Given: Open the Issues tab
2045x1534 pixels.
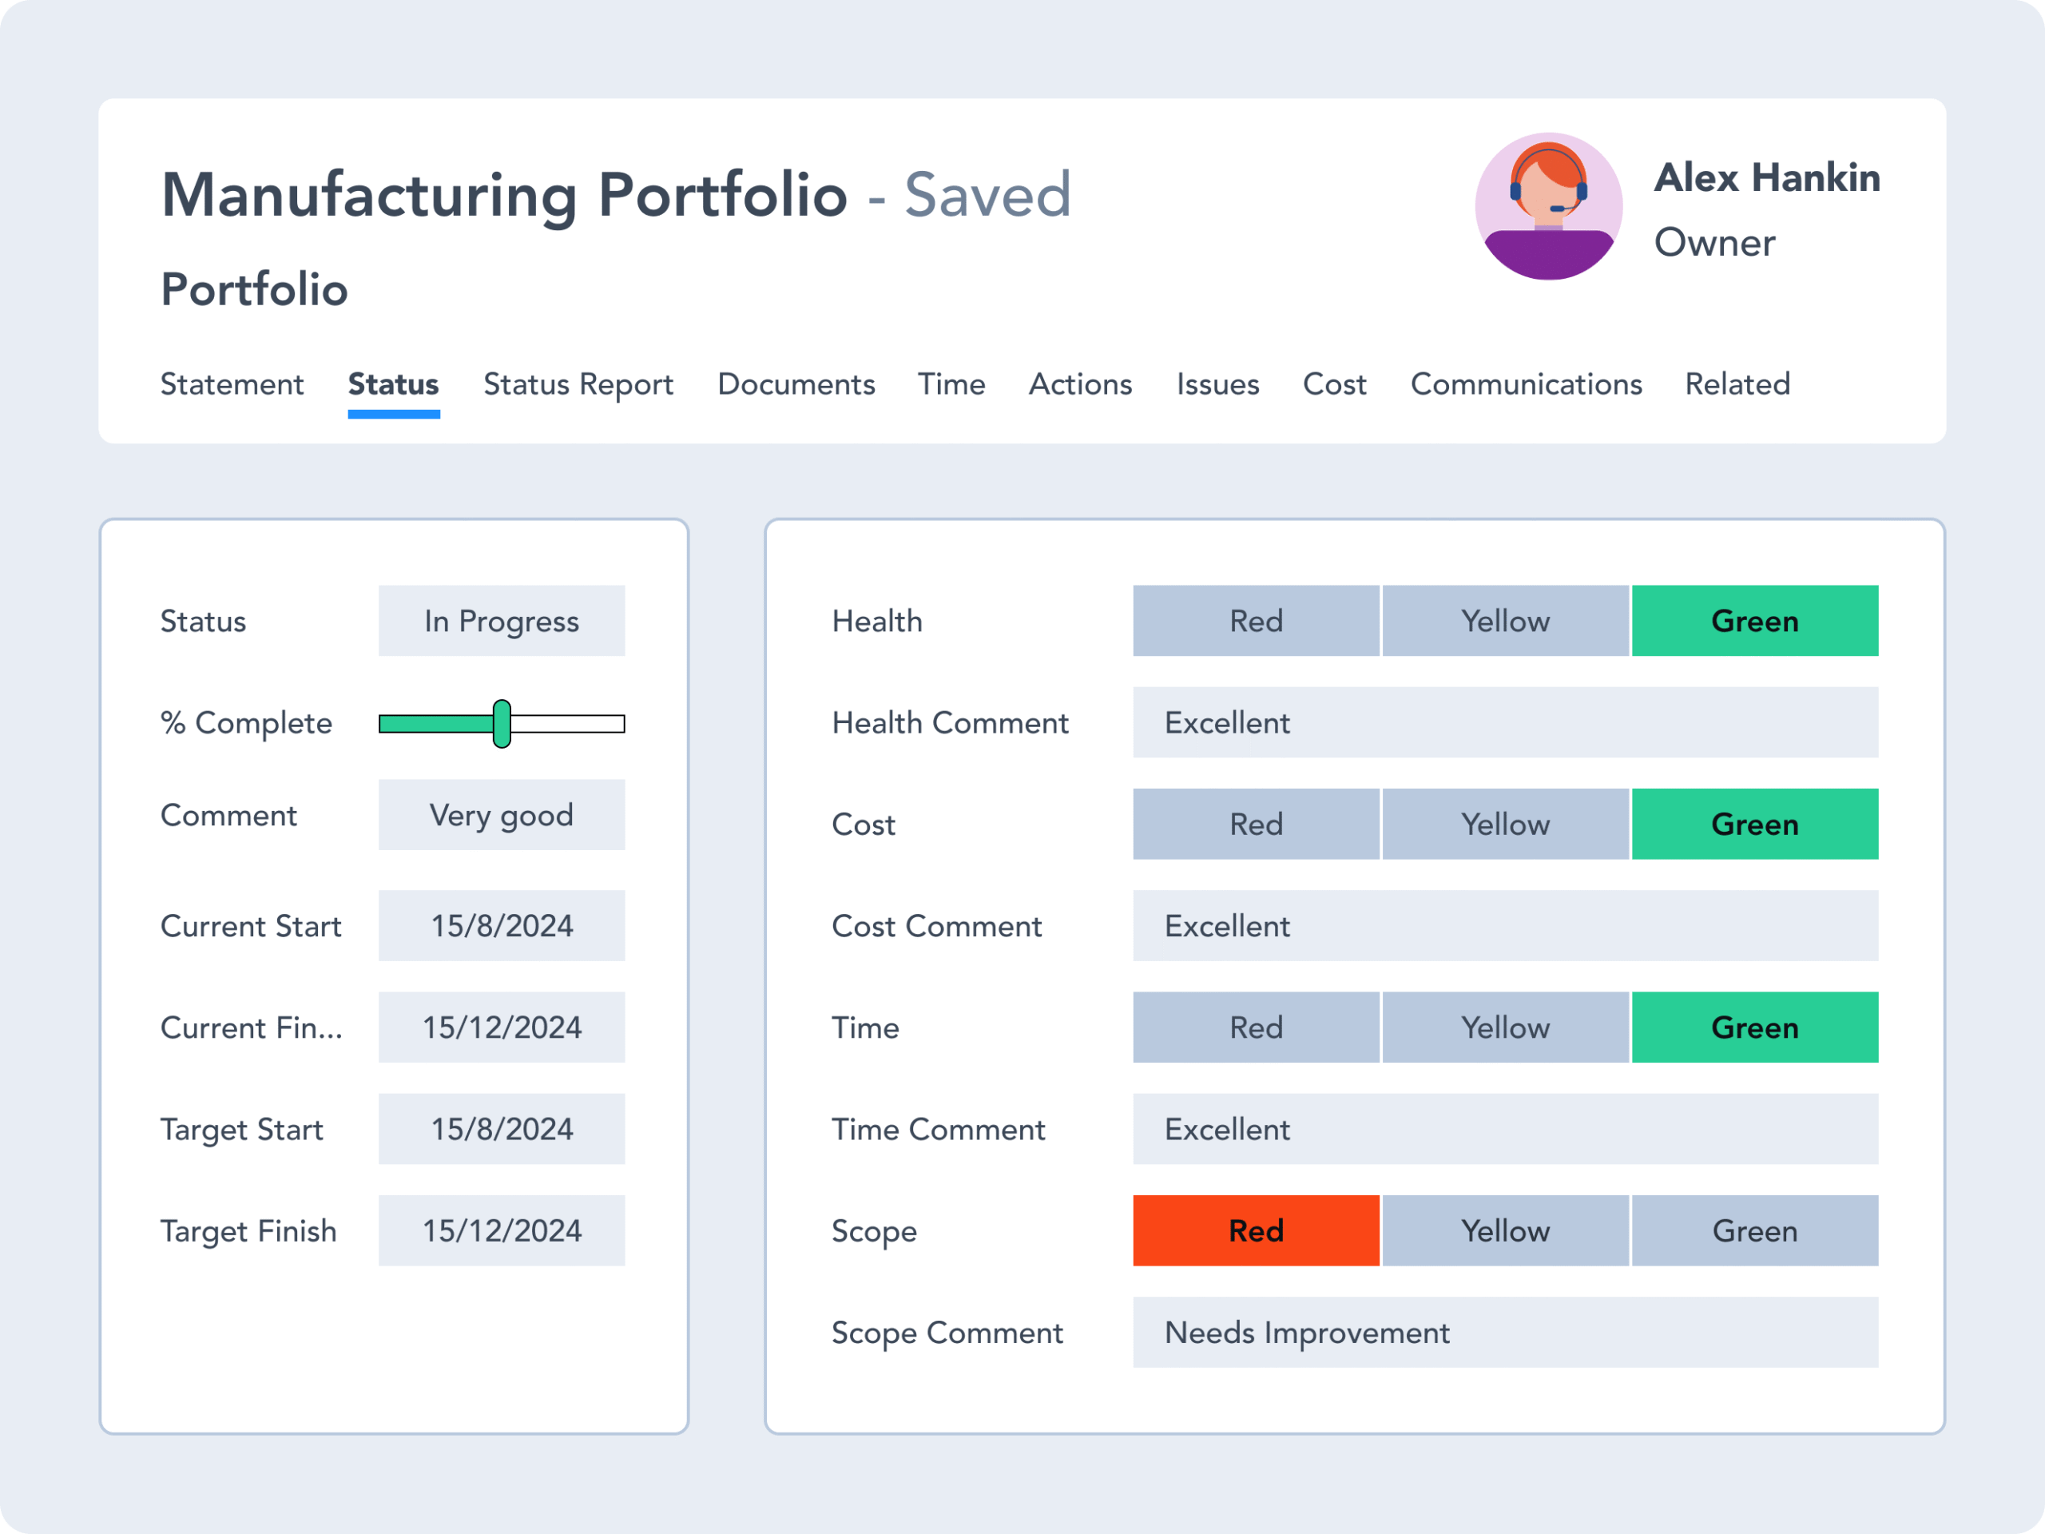Looking at the screenshot, I should 1217,383.
